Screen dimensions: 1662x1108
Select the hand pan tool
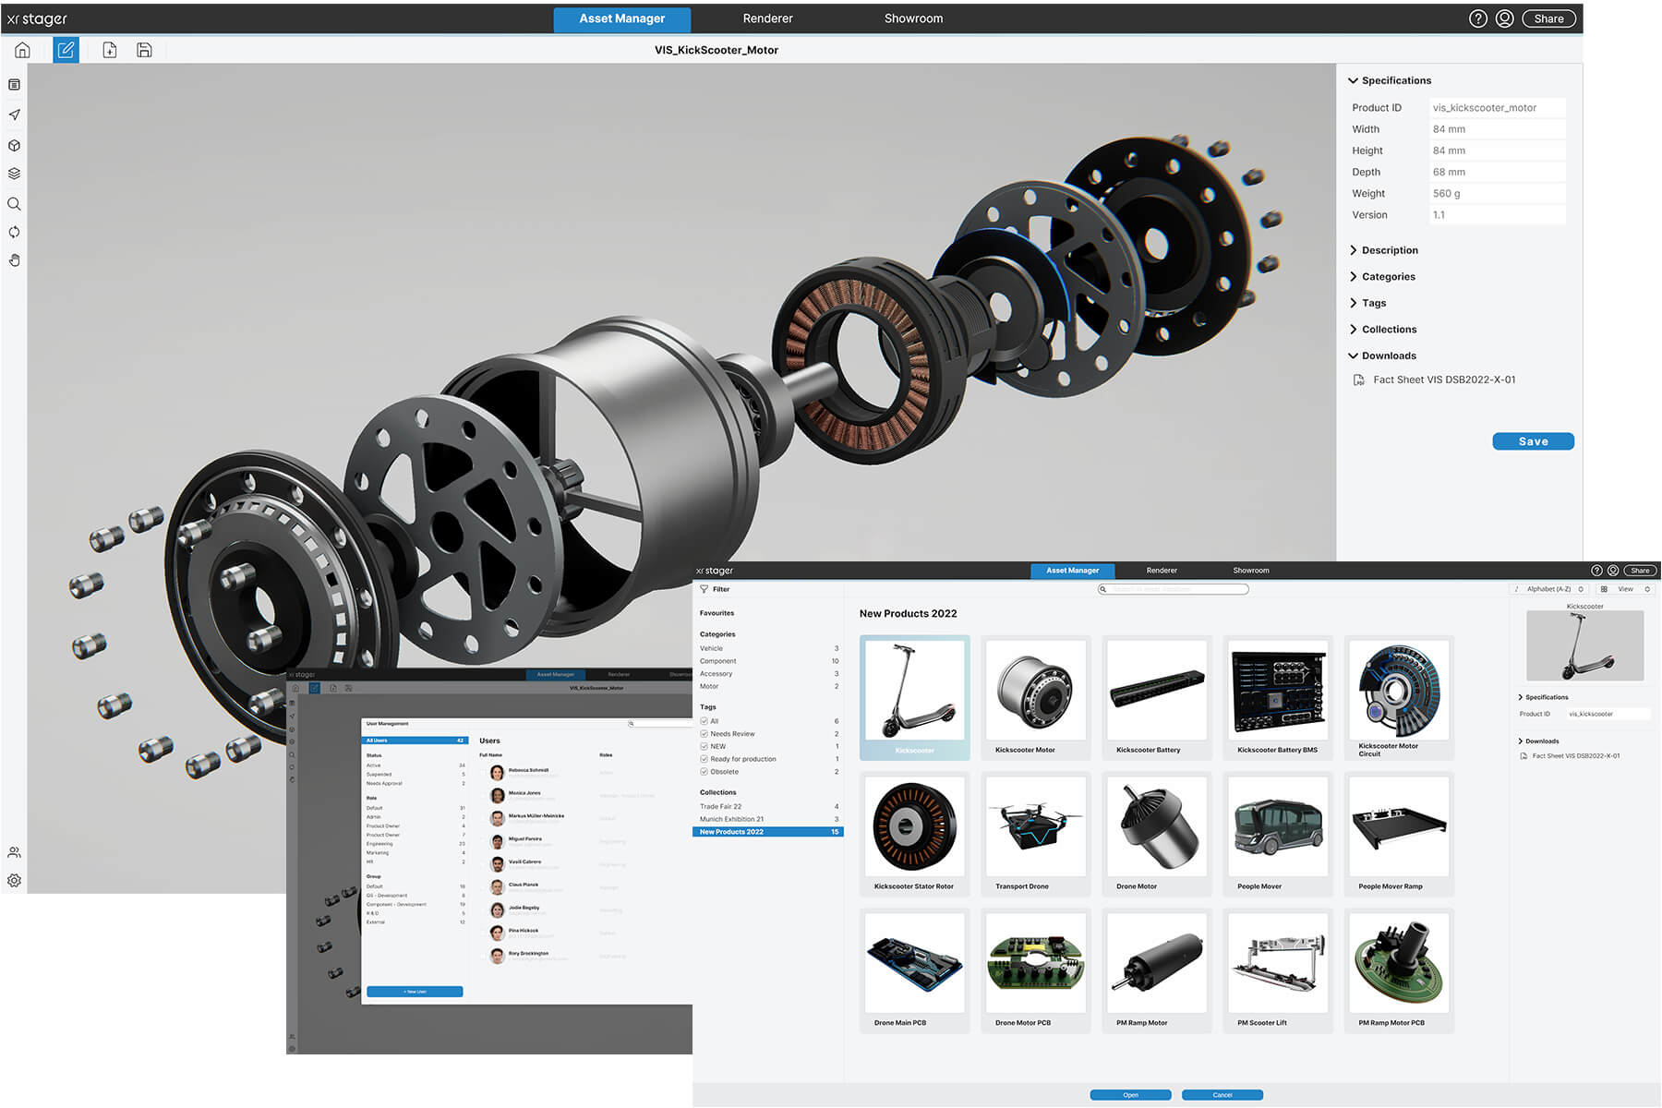coord(14,260)
